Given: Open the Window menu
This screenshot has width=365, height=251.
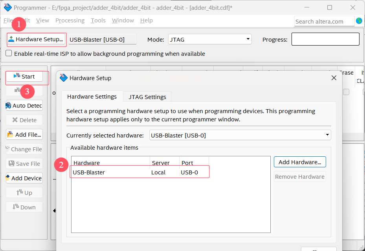Looking at the screenshot, I should coord(123,20).
